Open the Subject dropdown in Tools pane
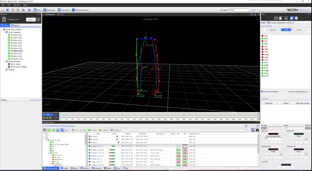This screenshot has height=171, width=312. 288,23
